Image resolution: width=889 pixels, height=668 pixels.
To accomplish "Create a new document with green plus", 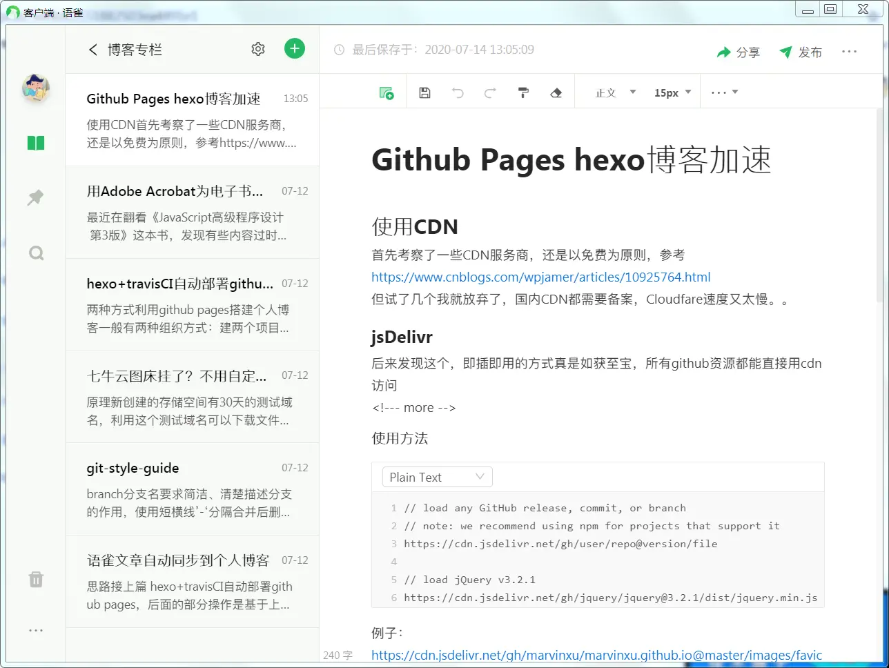I will pos(295,48).
